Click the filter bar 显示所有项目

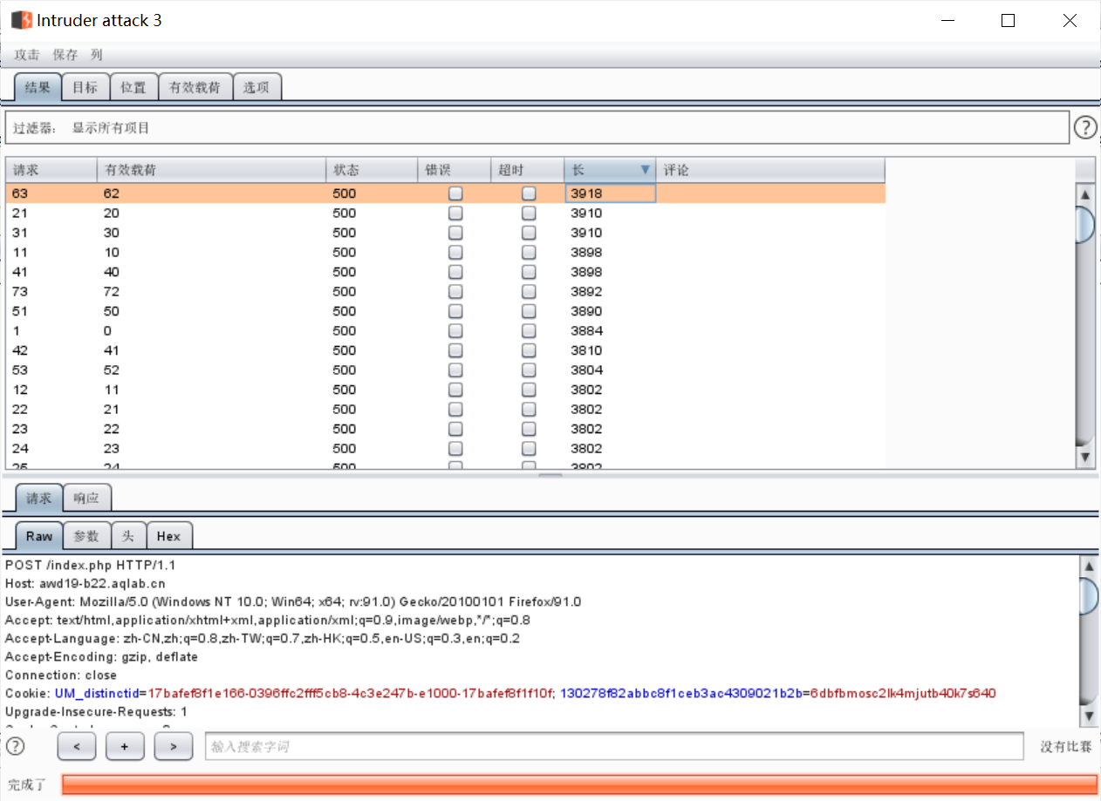click(x=537, y=128)
